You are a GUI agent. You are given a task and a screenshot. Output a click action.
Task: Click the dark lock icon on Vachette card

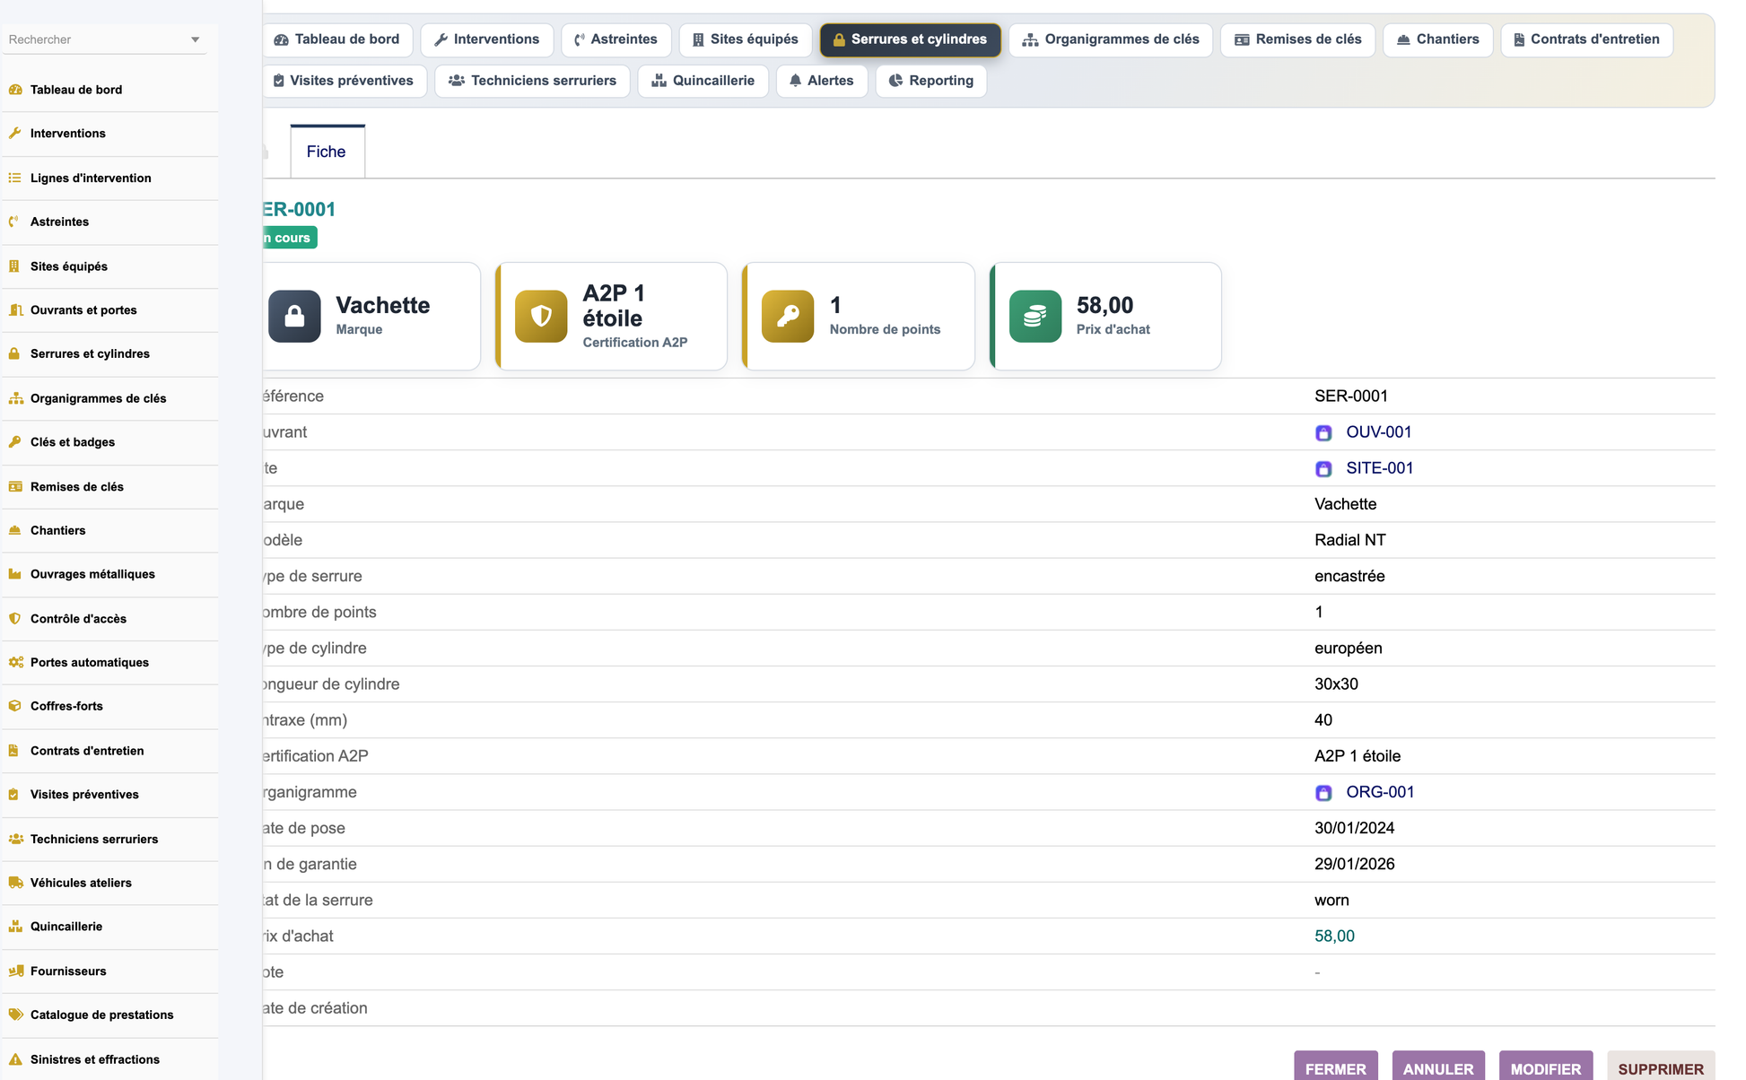pyautogui.click(x=294, y=316)
